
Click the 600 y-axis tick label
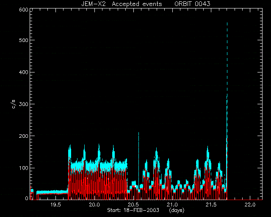pos(24,10)
